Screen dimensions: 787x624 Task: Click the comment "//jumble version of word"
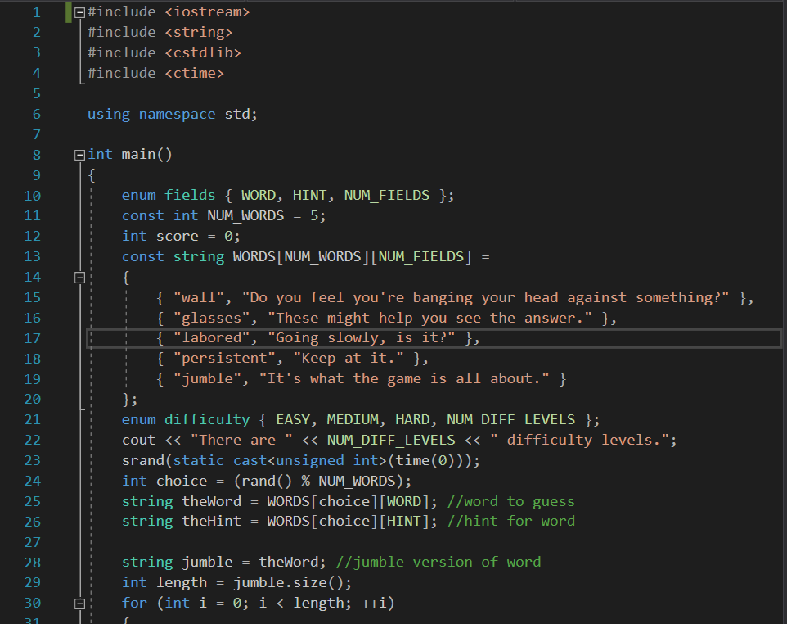click(x=438, y=562)
